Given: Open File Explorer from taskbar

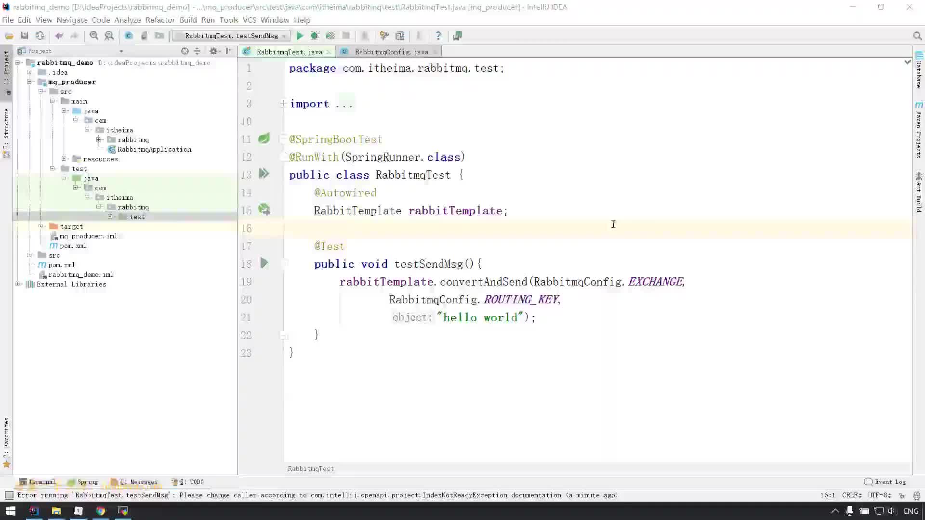Looking at the screenshot, I should [56, 511].
